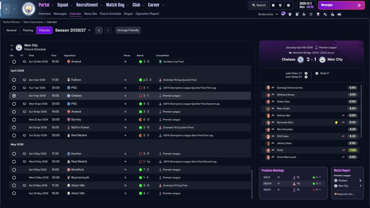Switch to the General tab
This screenshot has width=370, height=208.
click(12, 30)
